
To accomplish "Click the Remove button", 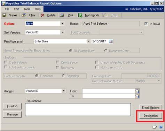I will [12, 114].
